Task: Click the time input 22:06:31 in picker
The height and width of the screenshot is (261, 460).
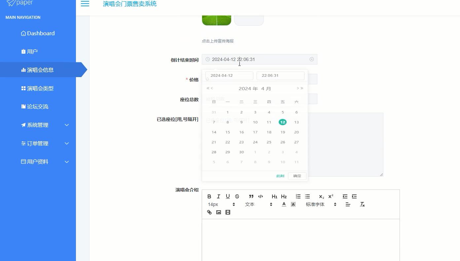Action: 280,75
